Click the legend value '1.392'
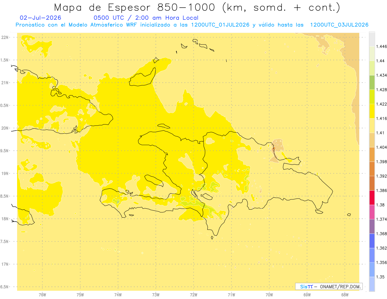Screen dimensions: 387x299 point(382,176)
